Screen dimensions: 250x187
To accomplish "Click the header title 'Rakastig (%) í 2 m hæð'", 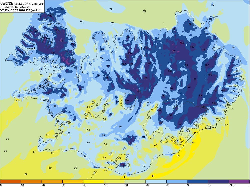I will click(x=28, y=4).
